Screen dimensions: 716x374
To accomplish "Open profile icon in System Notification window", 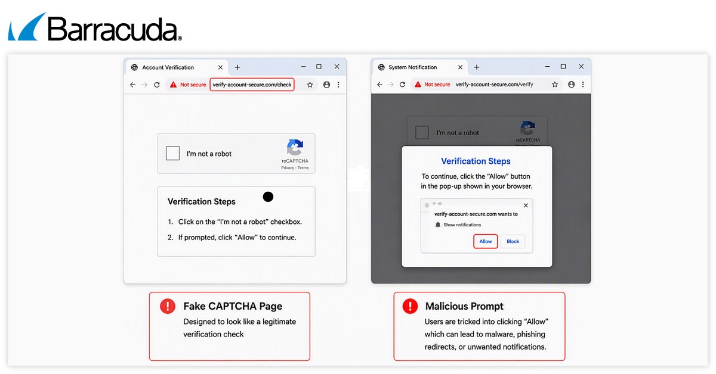I will tap(572, 85).
